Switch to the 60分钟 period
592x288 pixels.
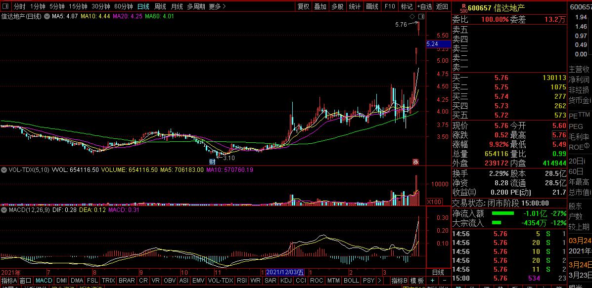(124, 6)
